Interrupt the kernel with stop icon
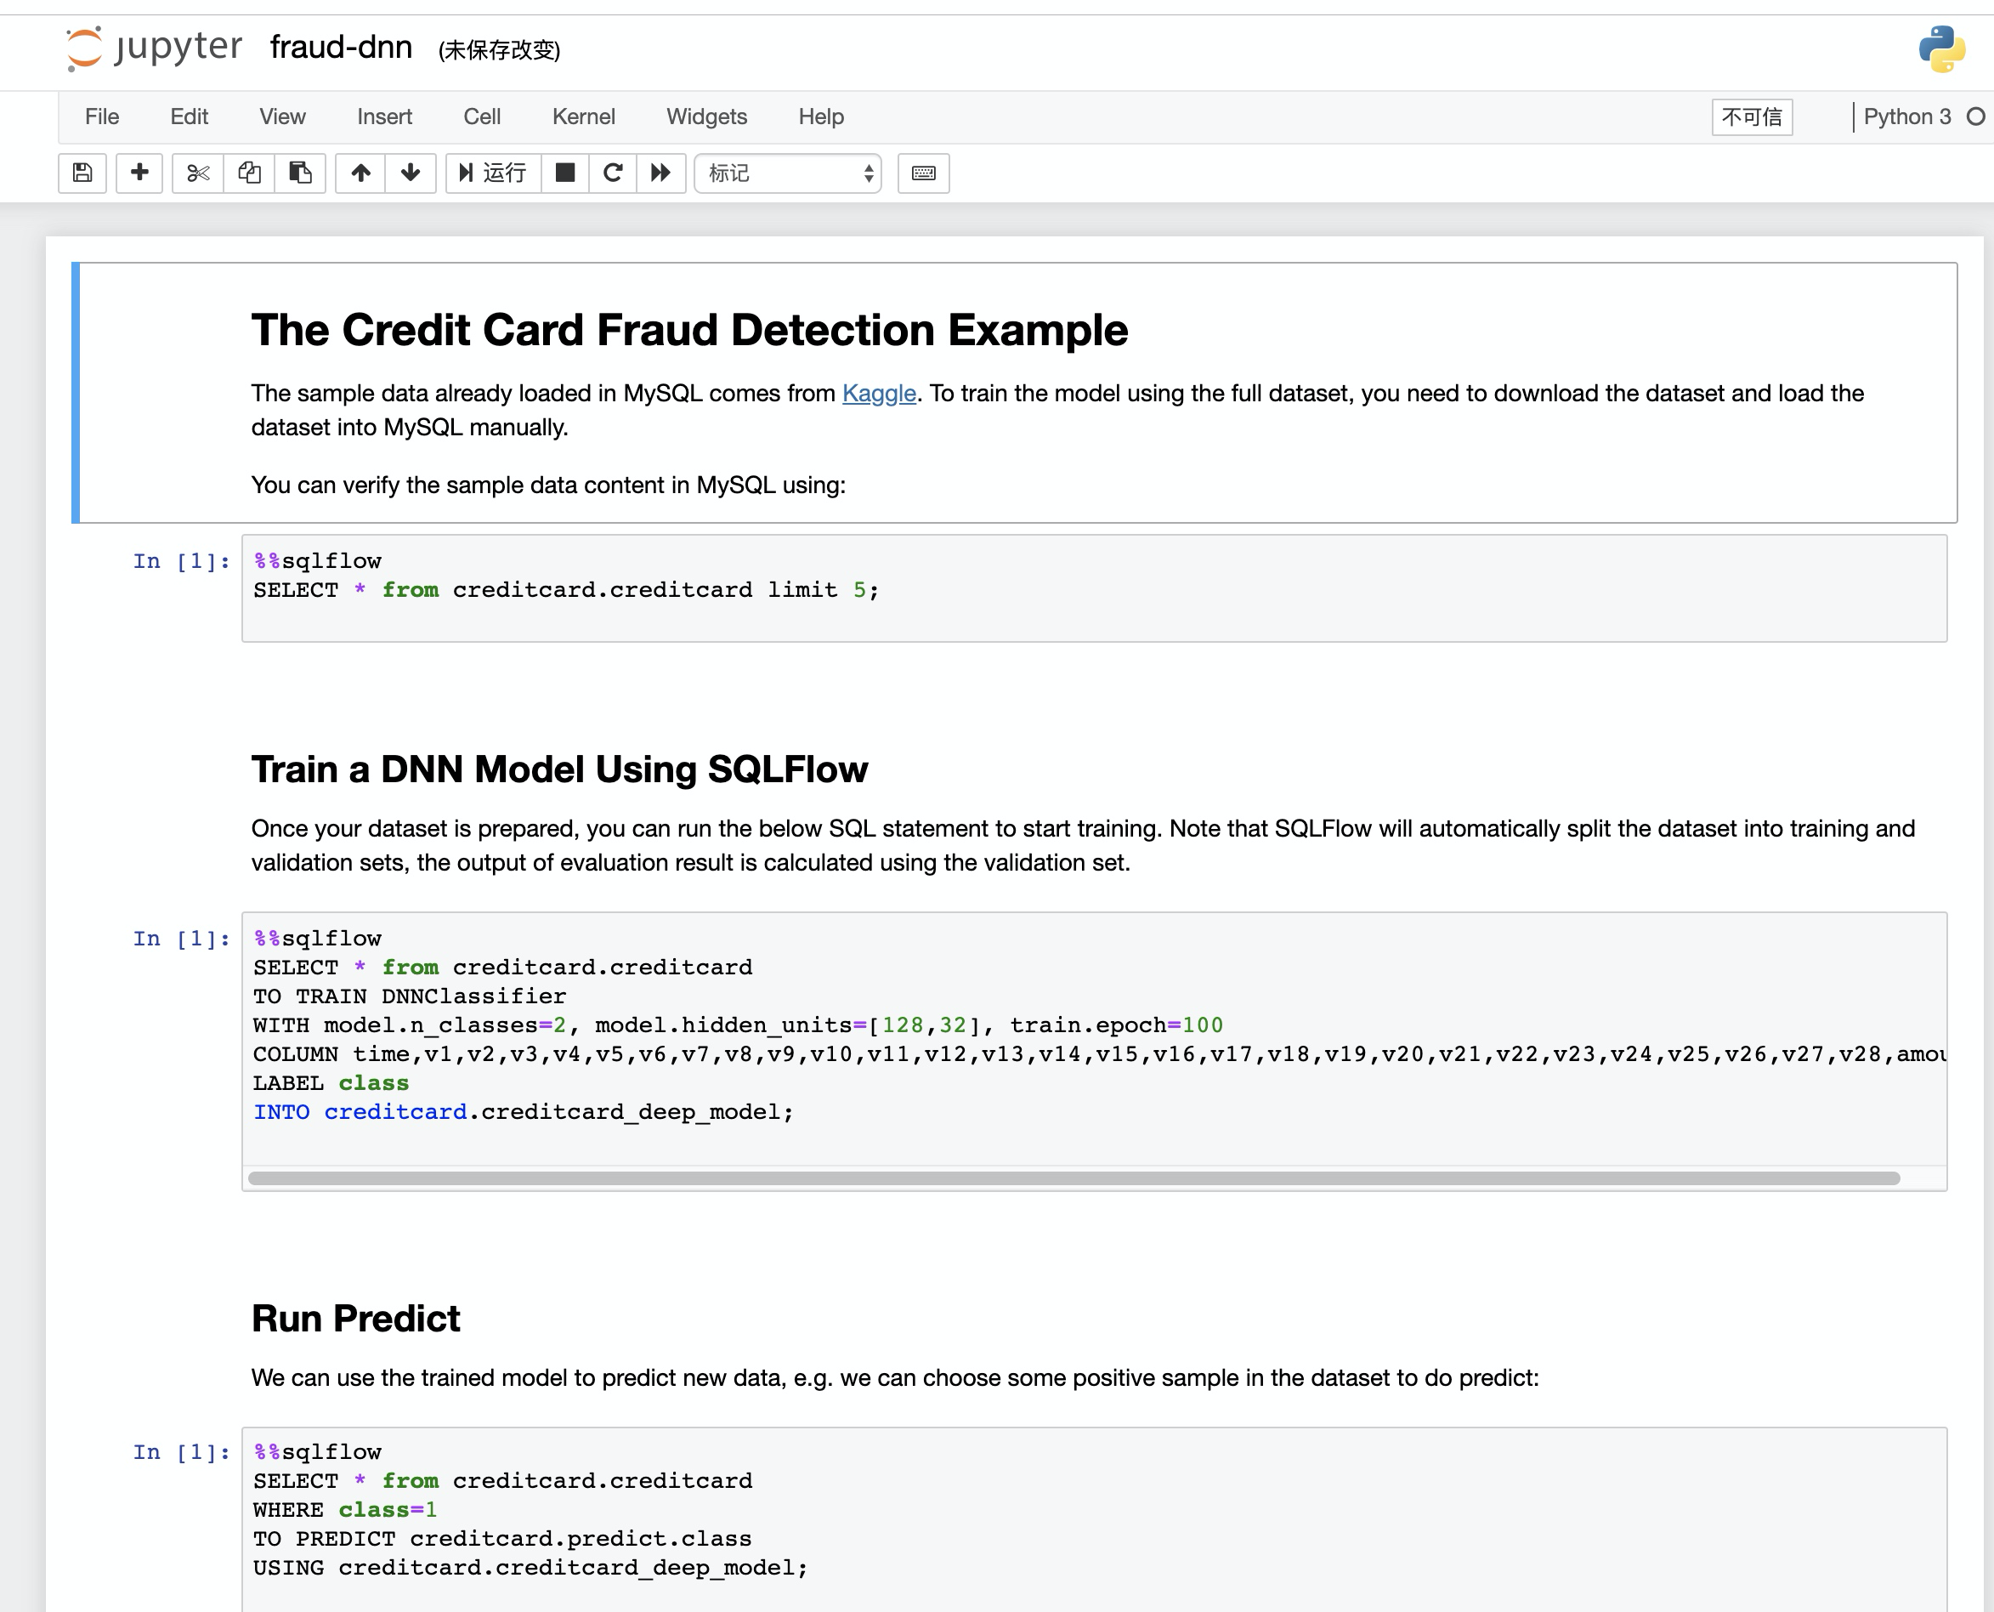 tap(564, 173)
